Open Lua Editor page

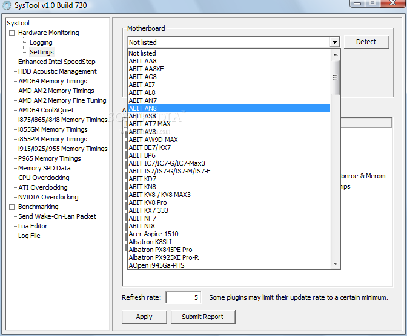click(33, 226)
